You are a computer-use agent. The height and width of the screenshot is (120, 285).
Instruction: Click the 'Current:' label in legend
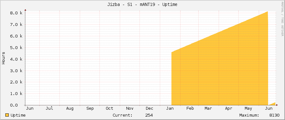(123, 115)
